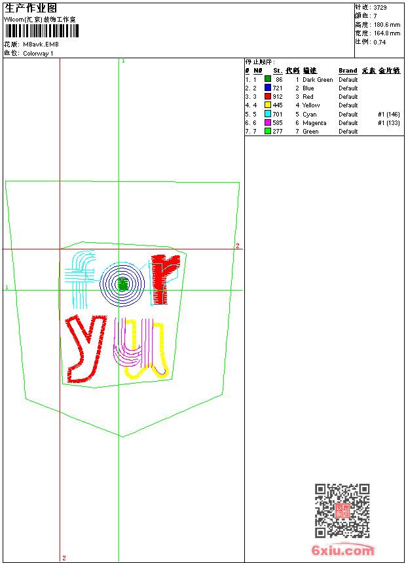Click the '#1 (146)' sequin value
This screenshot has width=406, height=563.
[389, 115]
